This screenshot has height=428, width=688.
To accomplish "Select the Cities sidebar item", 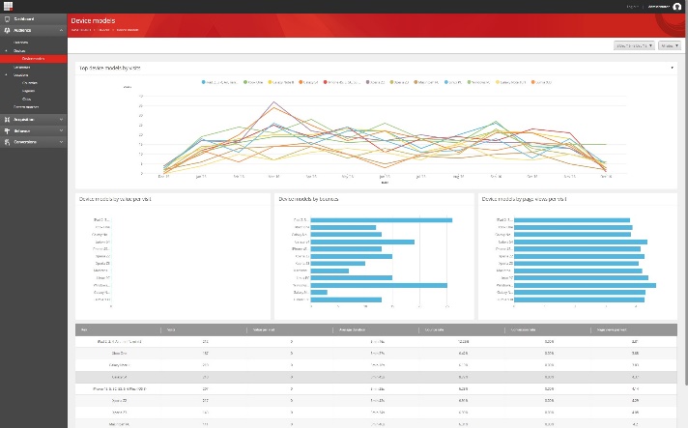I will (26, 100).
